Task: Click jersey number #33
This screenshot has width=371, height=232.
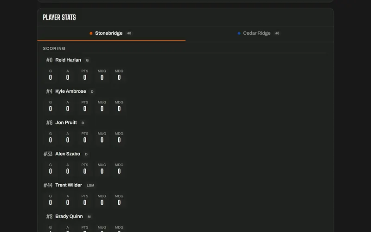Action: (x=48, y=154)
